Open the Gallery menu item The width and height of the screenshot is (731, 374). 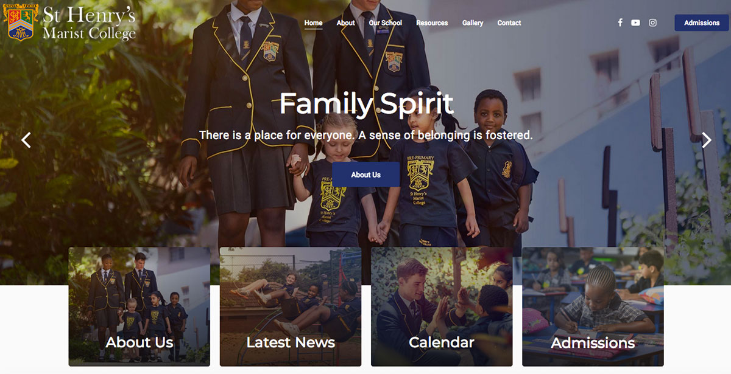pos(473,23)
